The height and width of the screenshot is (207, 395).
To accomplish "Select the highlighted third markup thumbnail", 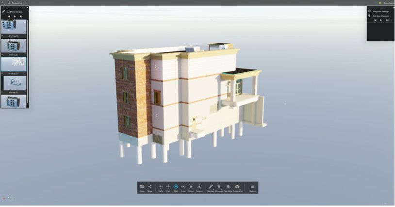I will 14,64.
